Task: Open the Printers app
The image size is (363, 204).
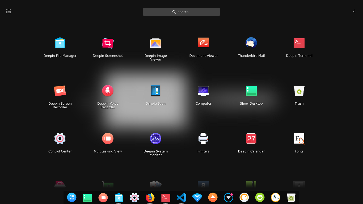Action: (204, 139)
